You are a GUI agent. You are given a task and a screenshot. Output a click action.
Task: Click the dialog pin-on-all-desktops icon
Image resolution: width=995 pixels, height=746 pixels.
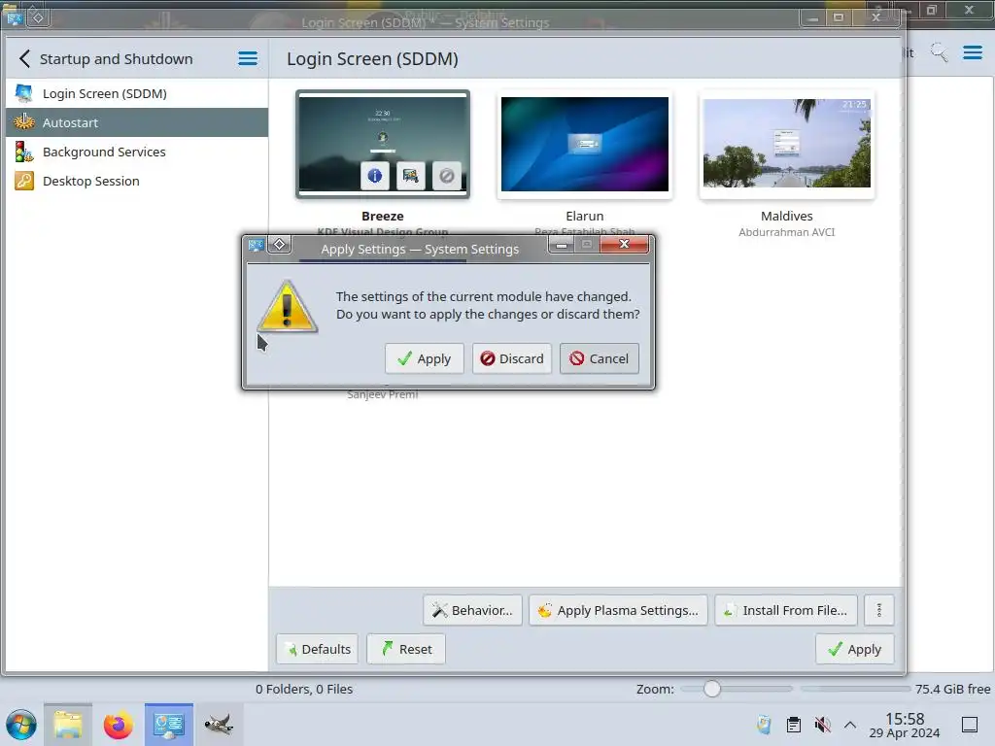tap(279, 245)
